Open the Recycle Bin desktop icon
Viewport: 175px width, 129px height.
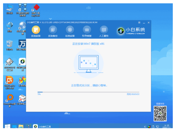(x=9, y=45)
